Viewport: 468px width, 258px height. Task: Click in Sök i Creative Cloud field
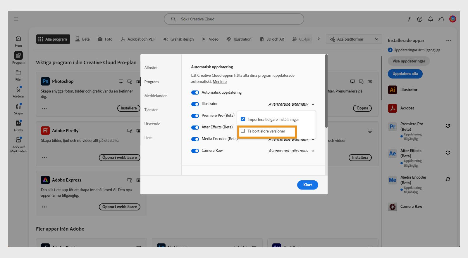(x=234, y=19)
